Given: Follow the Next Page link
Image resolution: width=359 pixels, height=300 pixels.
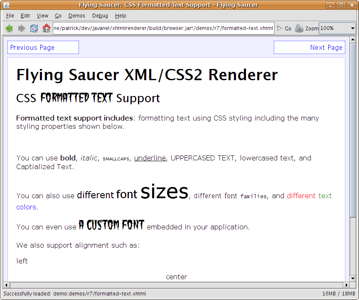Looking at the screenshot, I should [x=326, y=47].
